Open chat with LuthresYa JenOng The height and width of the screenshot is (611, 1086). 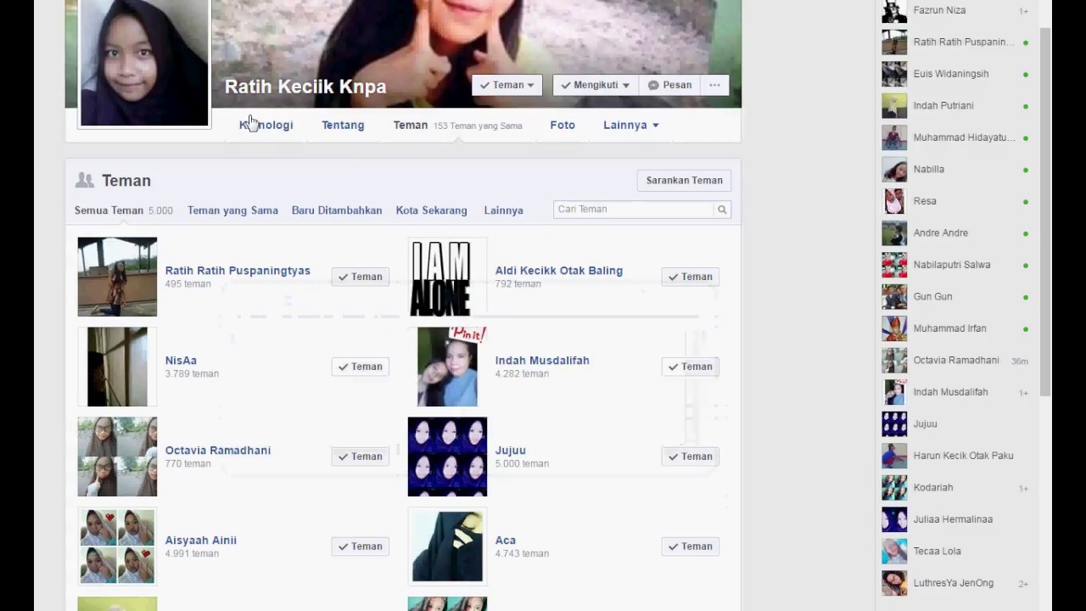(x=956, y=583)
